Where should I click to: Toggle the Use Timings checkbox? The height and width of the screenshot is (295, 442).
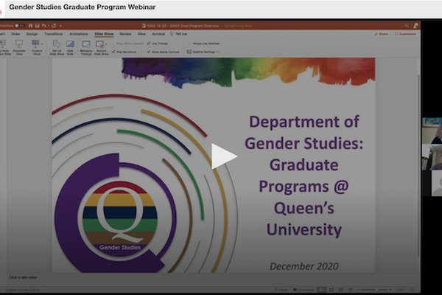[x=149, y=44]
